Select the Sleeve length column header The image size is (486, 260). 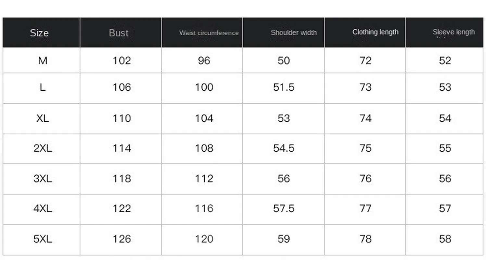coord(454,32)
